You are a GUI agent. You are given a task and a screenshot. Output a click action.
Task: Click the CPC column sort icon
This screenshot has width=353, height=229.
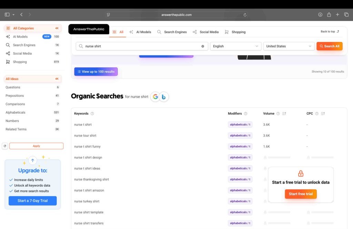[323, 114]
